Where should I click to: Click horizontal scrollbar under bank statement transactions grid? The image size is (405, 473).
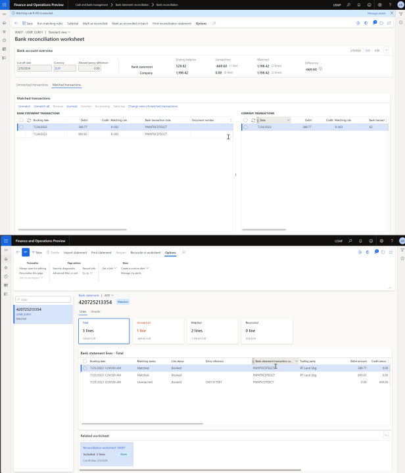pyautogui.click(x=72, y=229)
